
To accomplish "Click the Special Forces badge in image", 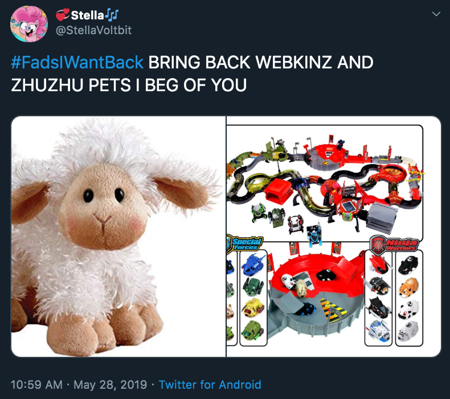I will tap(245, 243).
